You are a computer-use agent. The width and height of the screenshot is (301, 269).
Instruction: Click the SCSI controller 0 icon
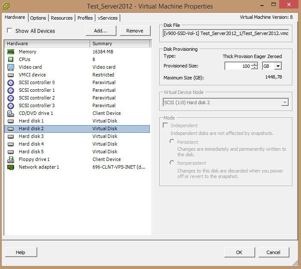[x=11, y=83]
